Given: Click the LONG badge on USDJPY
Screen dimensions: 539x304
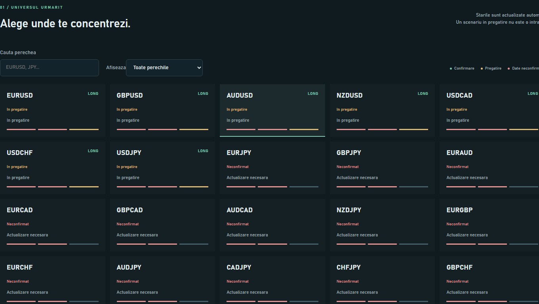Looking at the screenshot, I should pyautogui.click(x=203, y=151).
